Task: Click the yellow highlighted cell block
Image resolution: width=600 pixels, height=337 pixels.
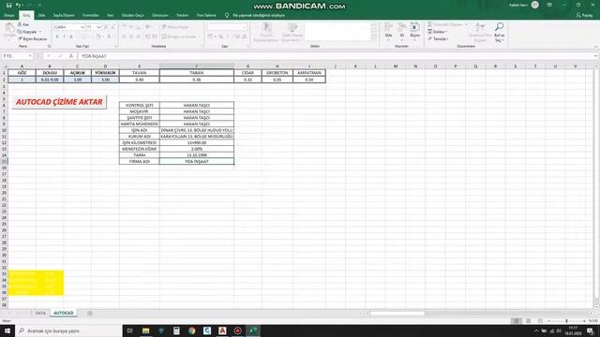Action: [36, 283]
